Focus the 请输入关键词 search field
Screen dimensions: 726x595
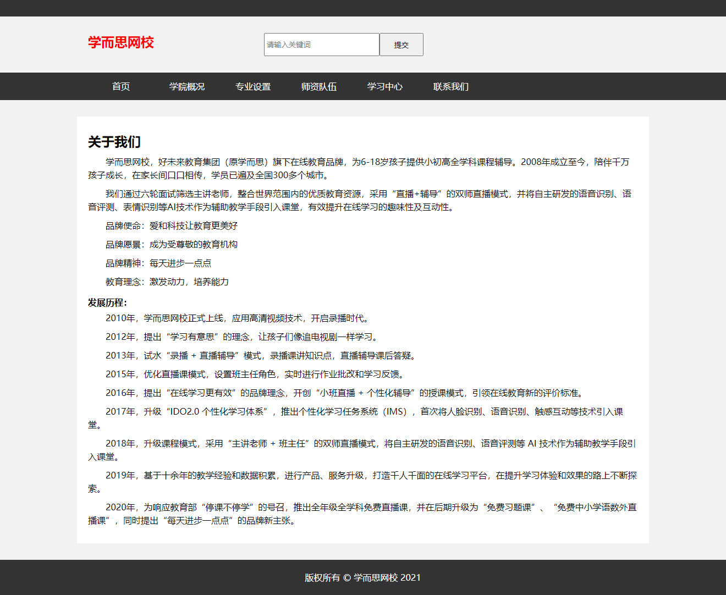pyautogui.click(x=322, y=45)
